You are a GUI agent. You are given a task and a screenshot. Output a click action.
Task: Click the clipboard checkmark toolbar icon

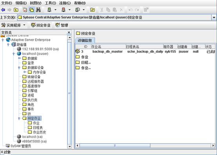coord(25,10)
